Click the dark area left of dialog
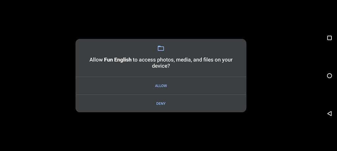Screen dimensions: 337x151 [x=38, y=75]
